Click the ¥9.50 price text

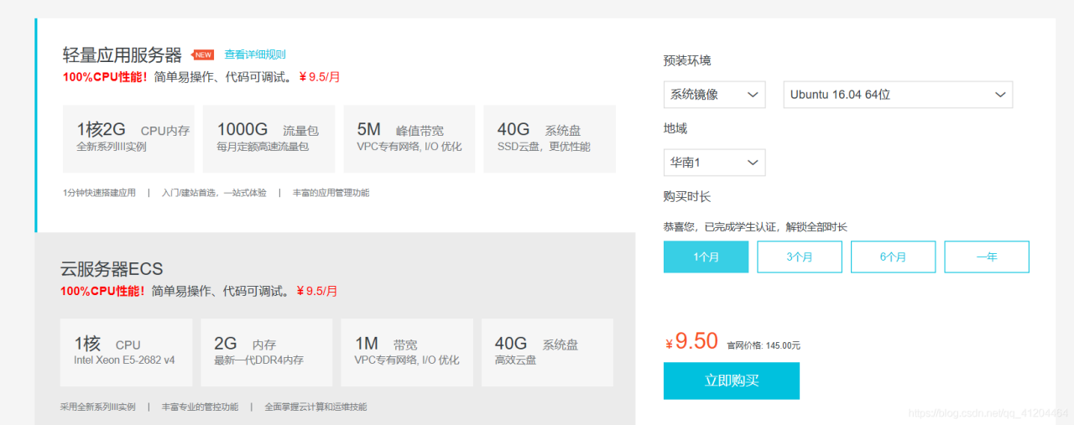pos(693,342)
